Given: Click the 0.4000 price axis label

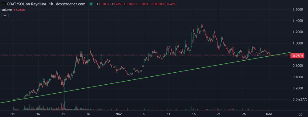Looking at the screenshot, I should pos(298,77).
